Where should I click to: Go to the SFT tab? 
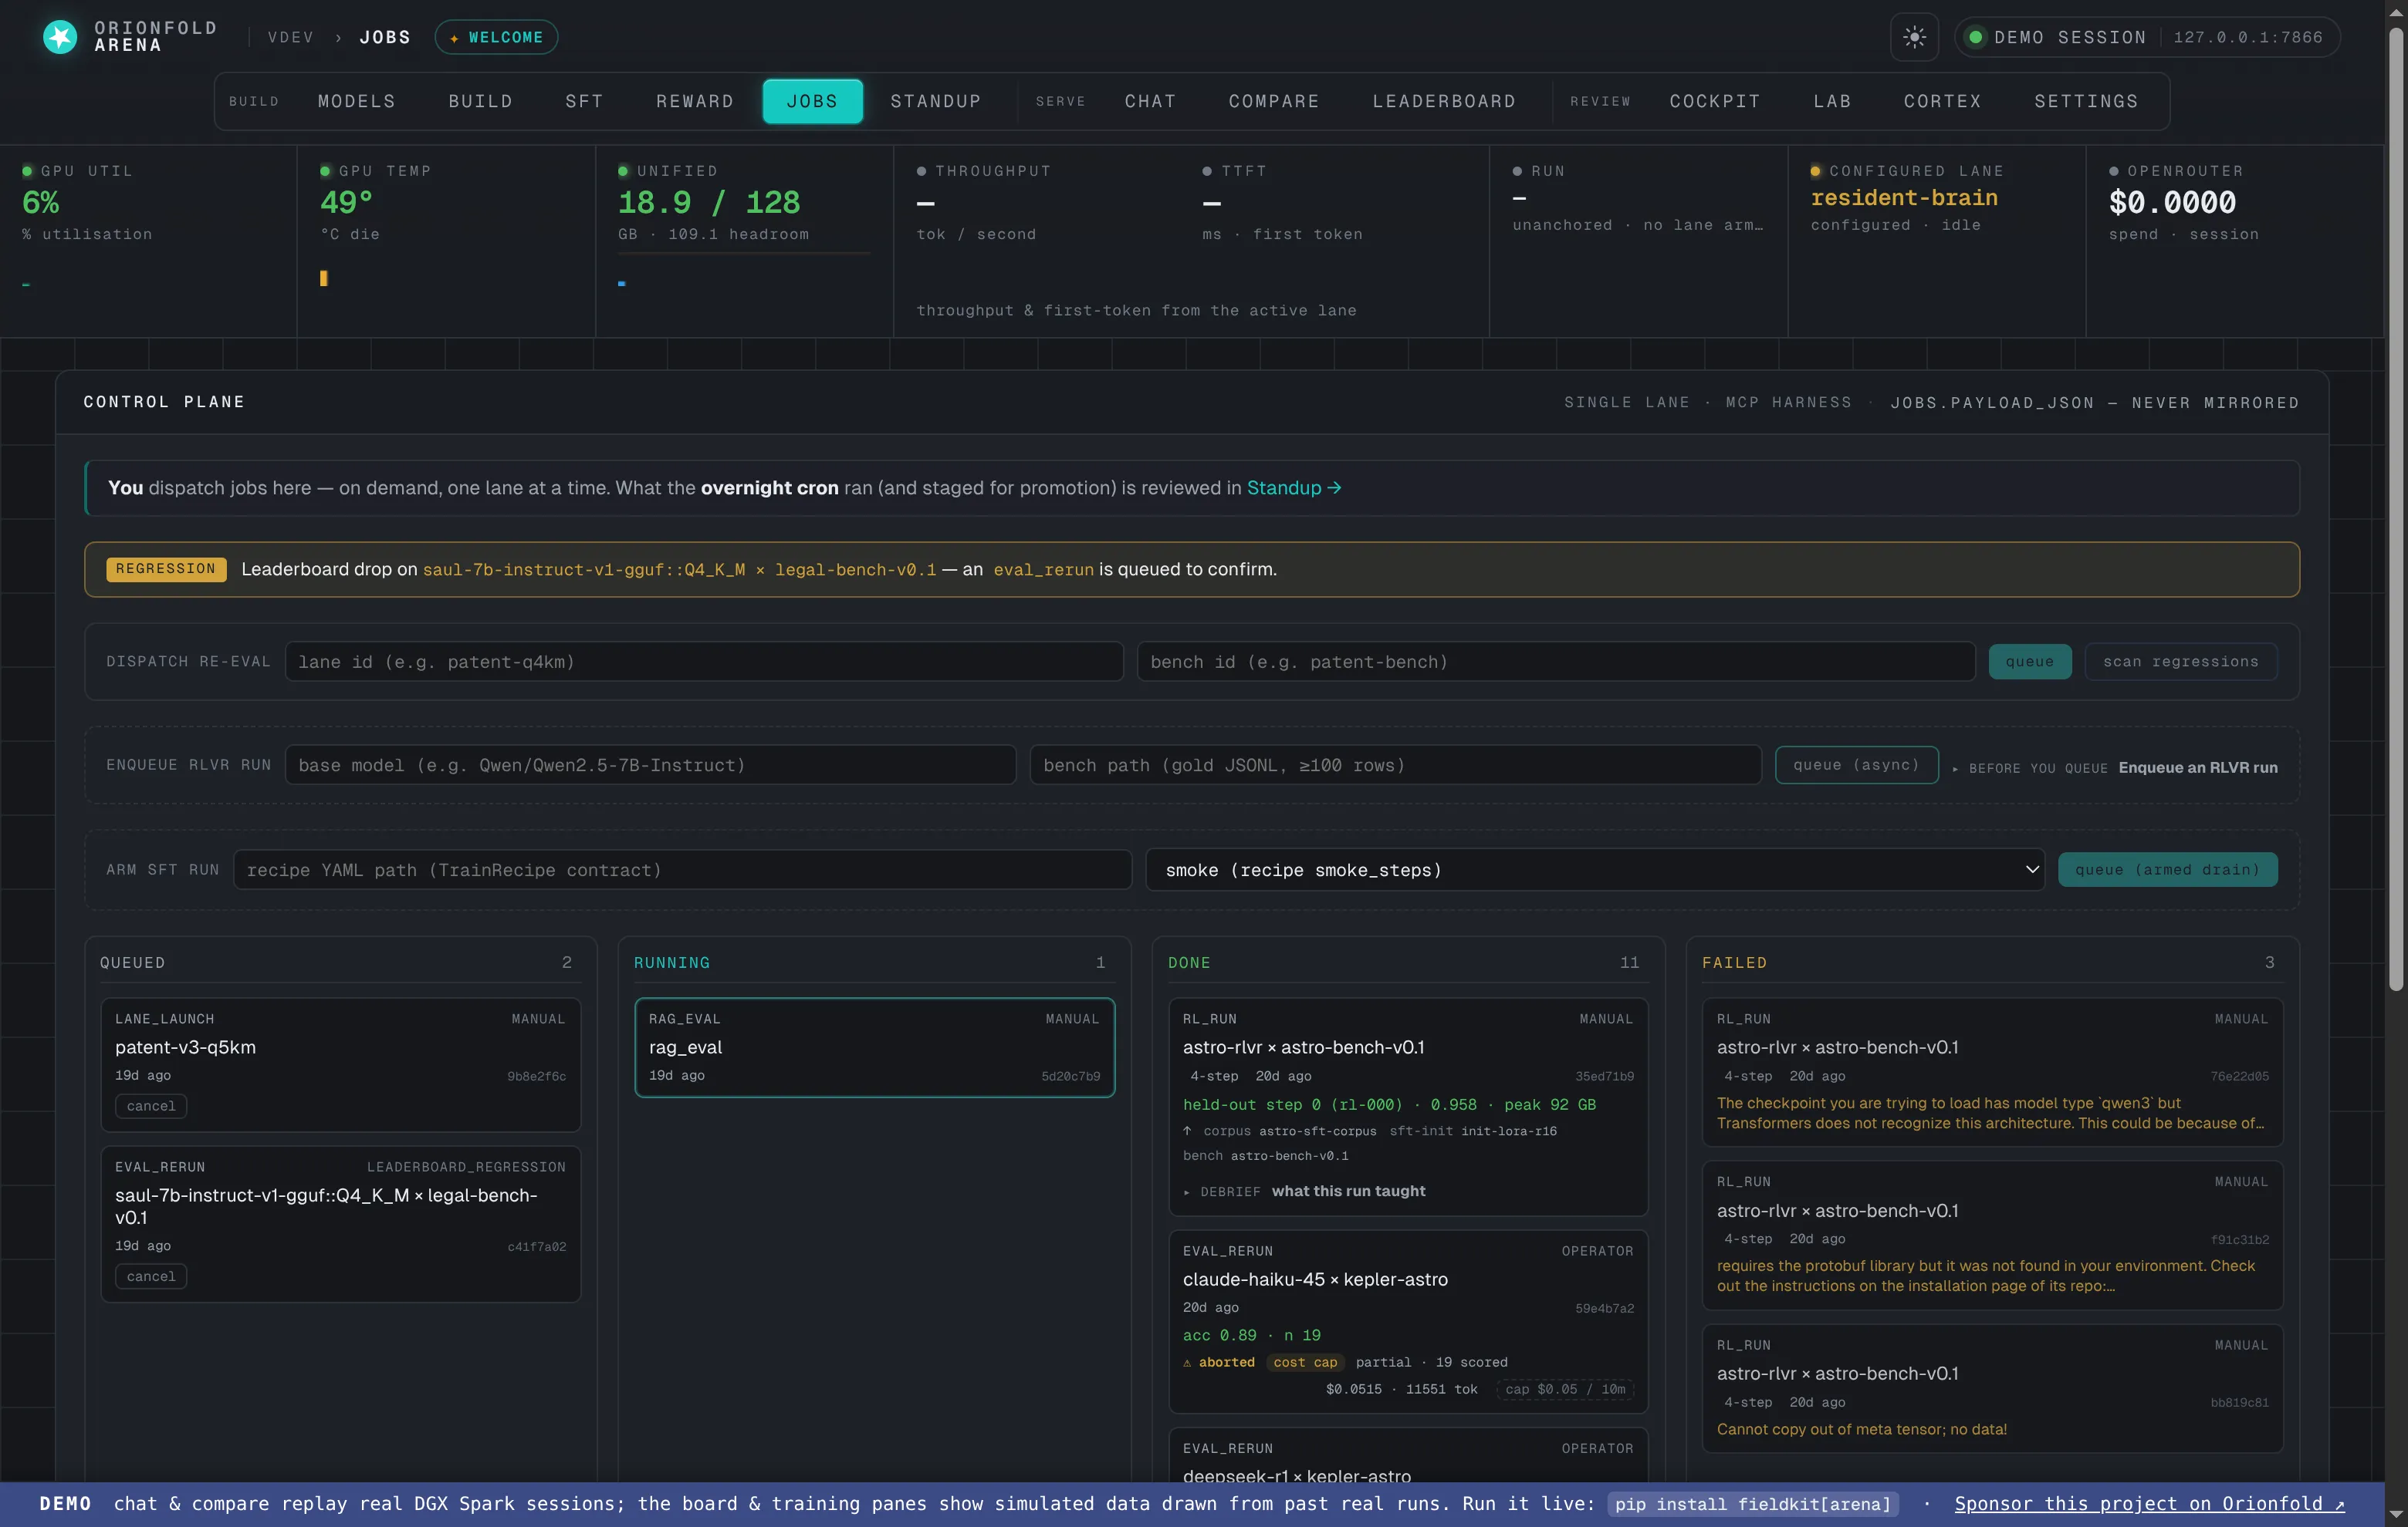click(584, 101)
